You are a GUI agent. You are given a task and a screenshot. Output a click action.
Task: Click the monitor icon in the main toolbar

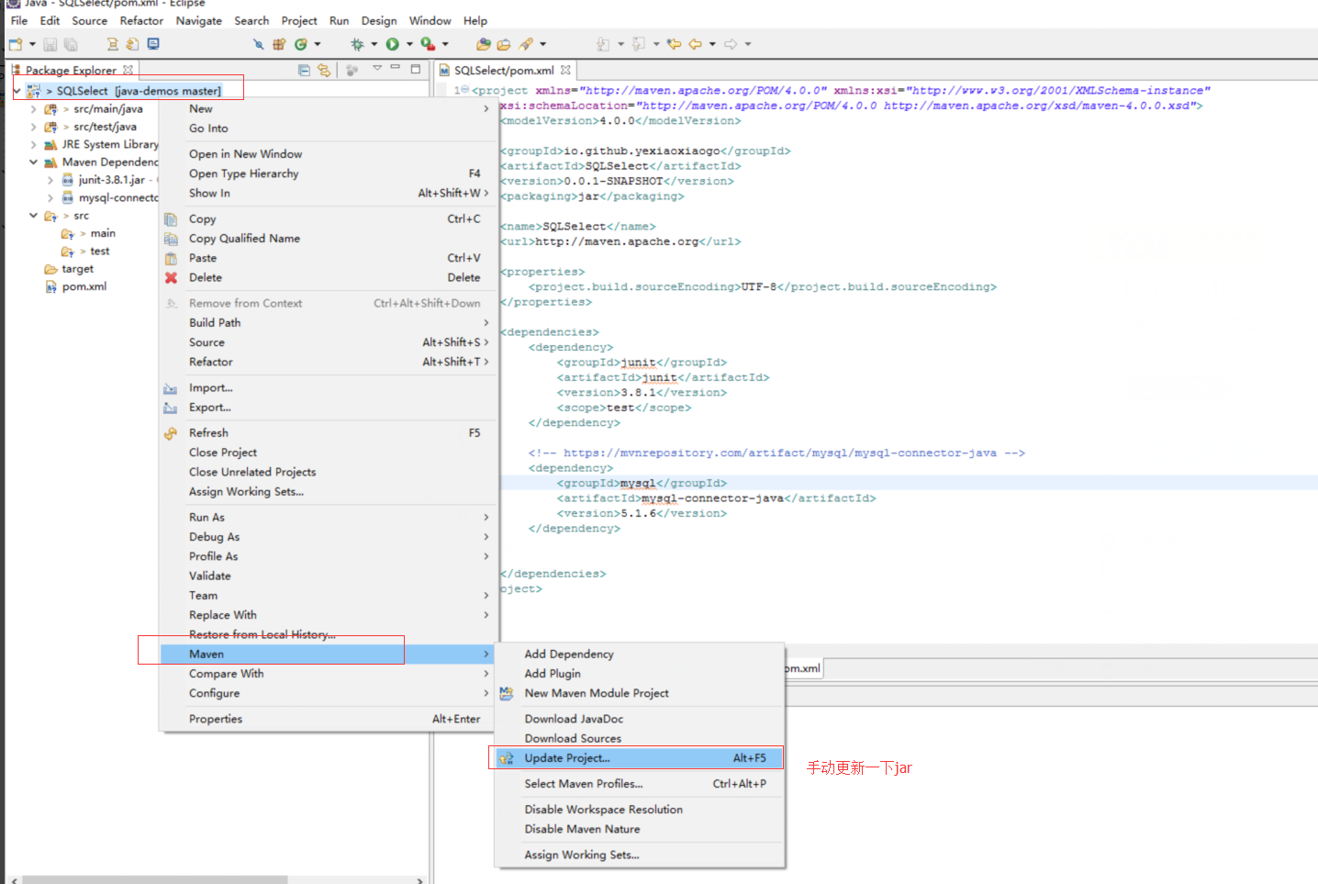click(x=153, y=44)
